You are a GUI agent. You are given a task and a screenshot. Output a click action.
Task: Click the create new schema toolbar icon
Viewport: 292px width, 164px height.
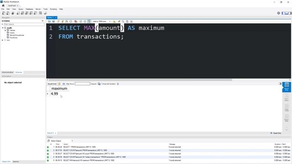point(18,13)
